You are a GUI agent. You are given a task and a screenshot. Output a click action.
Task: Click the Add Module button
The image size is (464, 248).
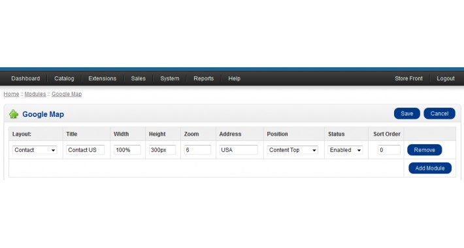coord(430,168)
